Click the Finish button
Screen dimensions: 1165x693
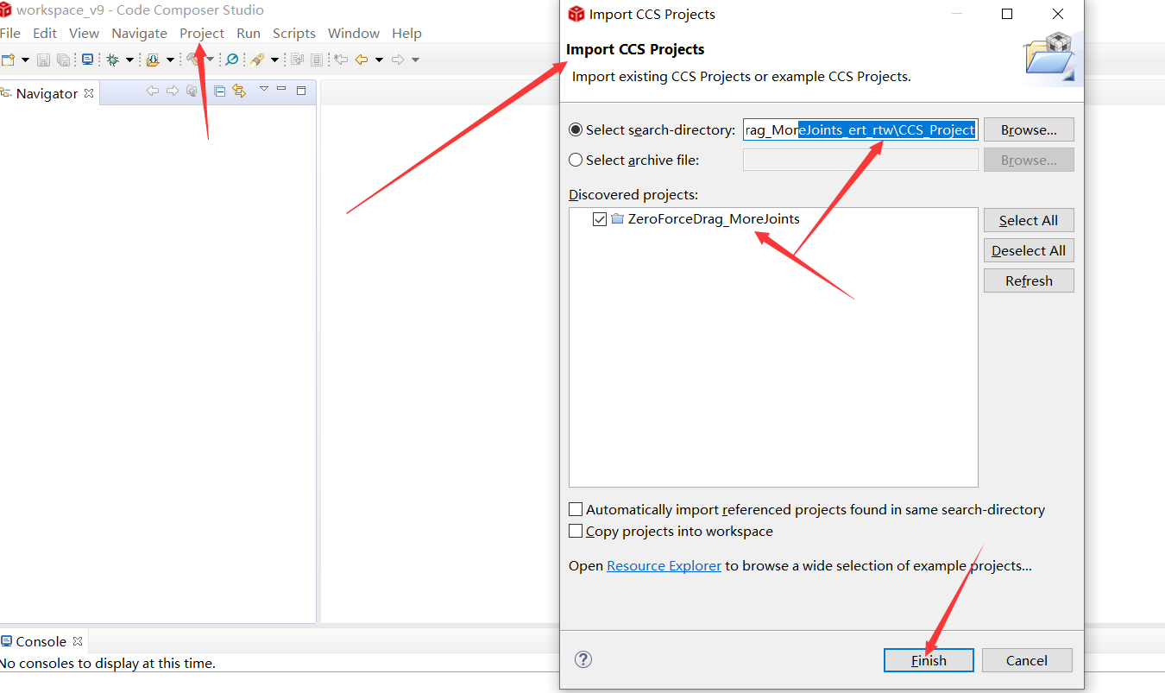pos(929,659)
